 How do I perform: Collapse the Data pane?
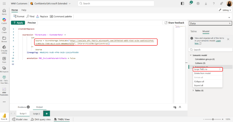[230, 23]
